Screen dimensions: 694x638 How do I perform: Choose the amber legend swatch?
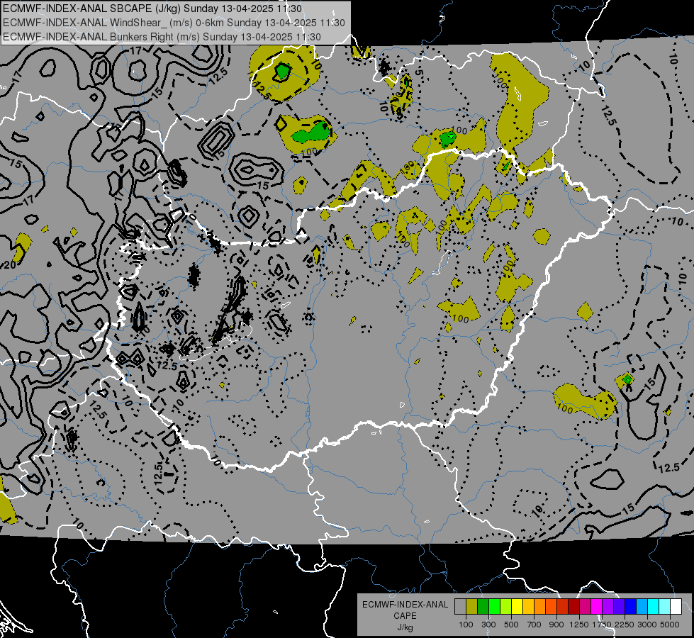point(528,607)
